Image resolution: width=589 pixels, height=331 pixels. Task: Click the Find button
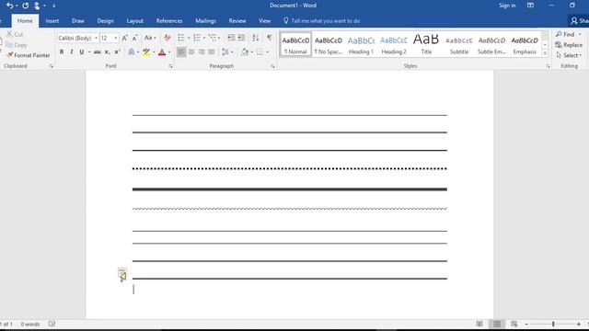tap(566, 35)
